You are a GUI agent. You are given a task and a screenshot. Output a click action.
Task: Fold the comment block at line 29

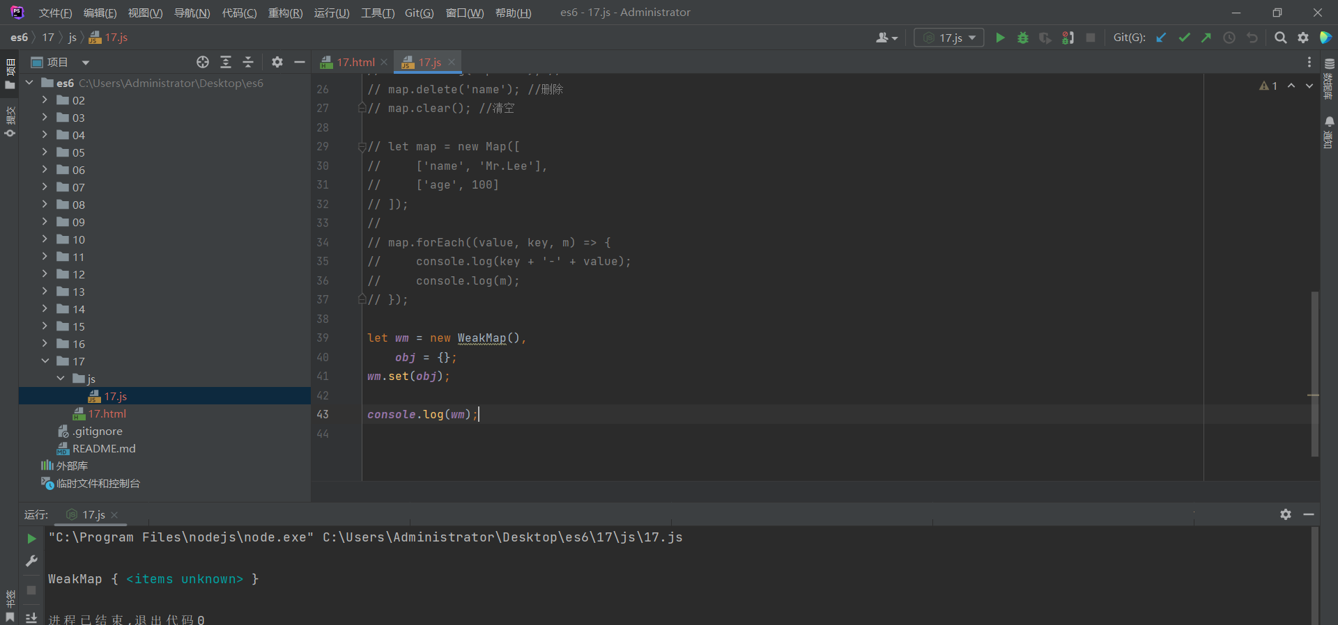coord(362,146)
